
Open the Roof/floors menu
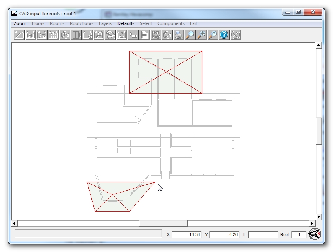coord(82,23)
